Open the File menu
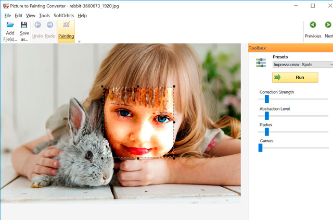 coord(7,16)
